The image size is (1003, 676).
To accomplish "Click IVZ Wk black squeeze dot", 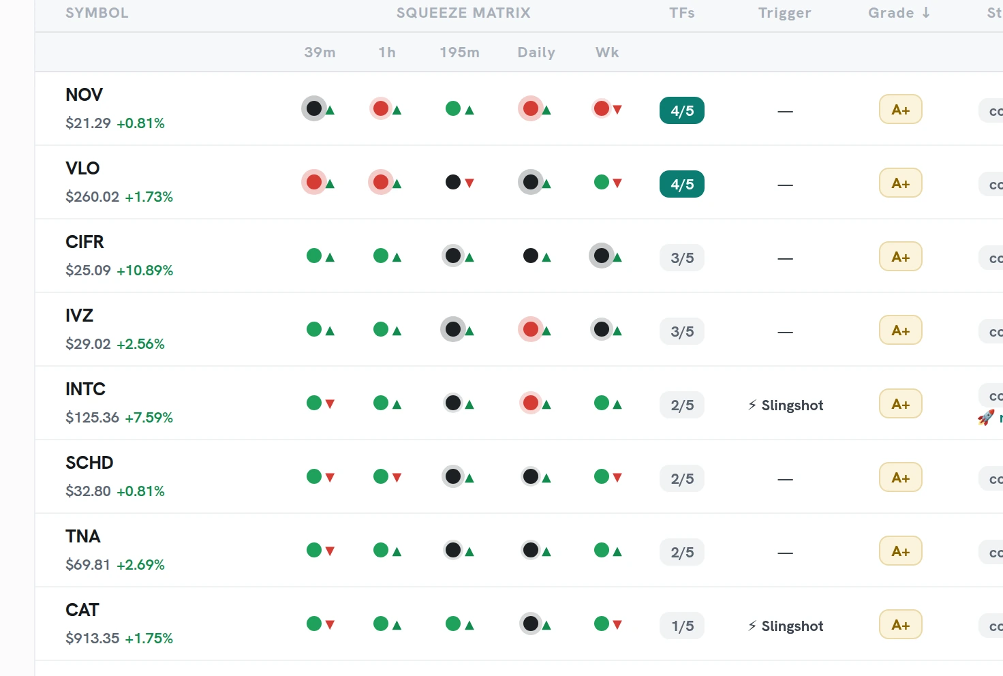I will coord(602,329).
